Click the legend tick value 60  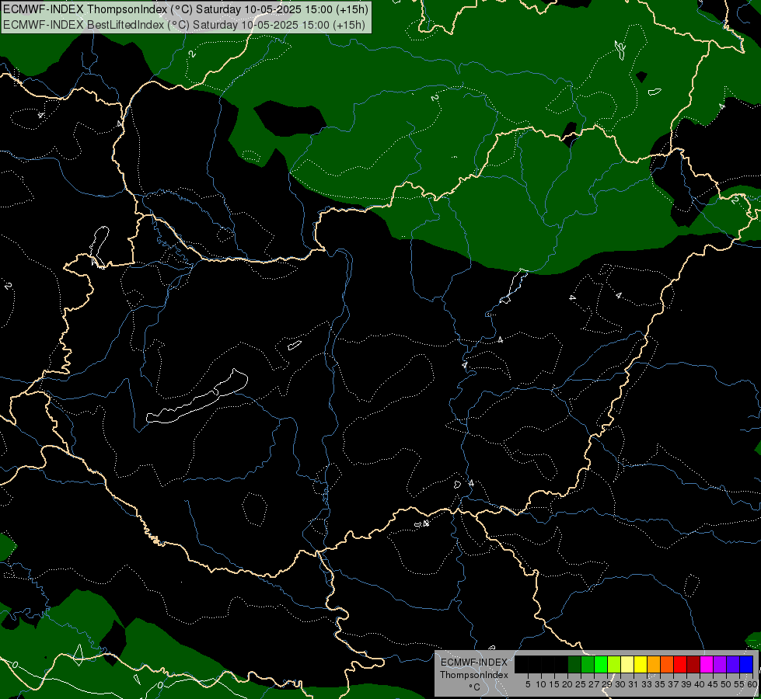click(x=752, y=684)
